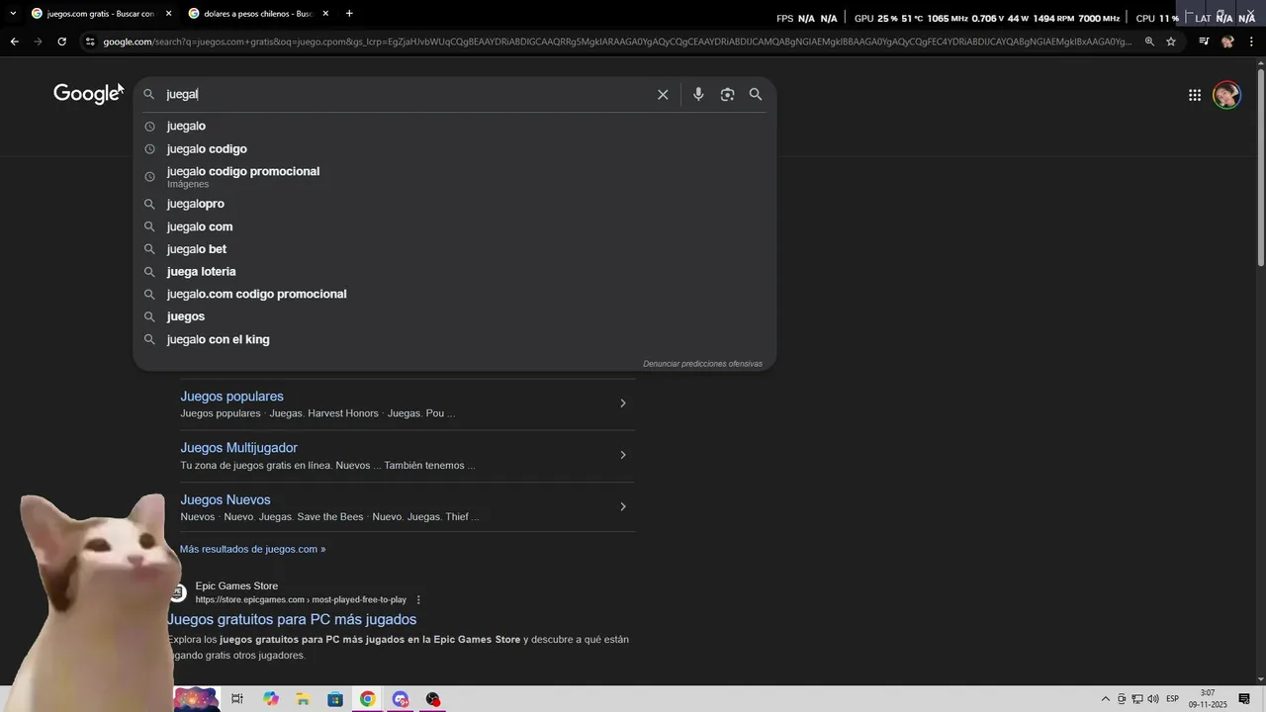Close the 'dolares a pesos chilenos' tab

(325, 13)
